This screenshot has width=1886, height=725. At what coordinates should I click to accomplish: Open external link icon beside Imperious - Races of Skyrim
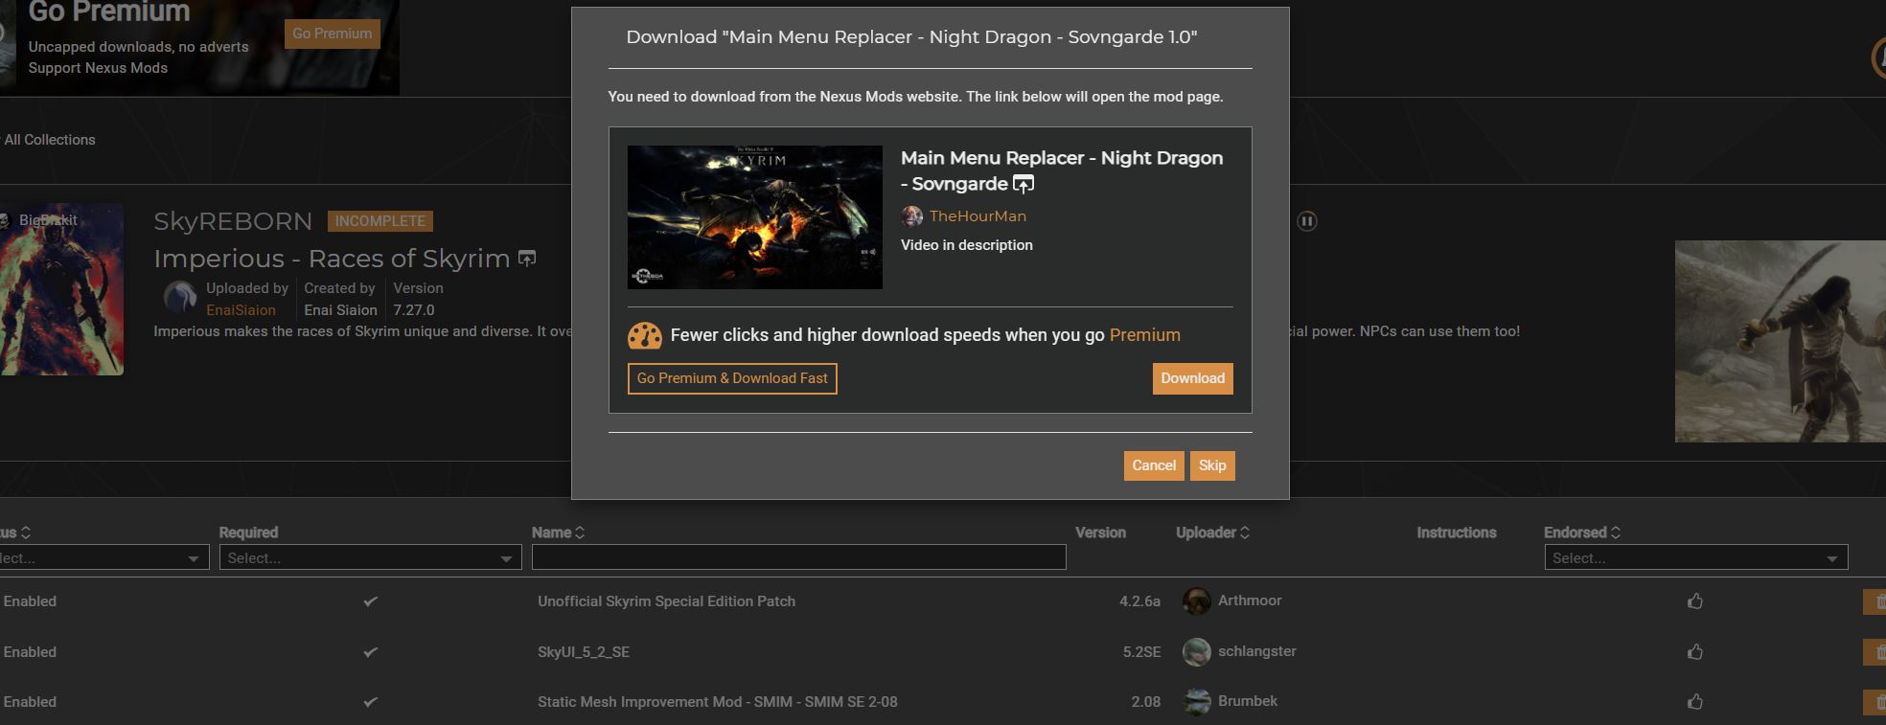click(x=527, y=259)
